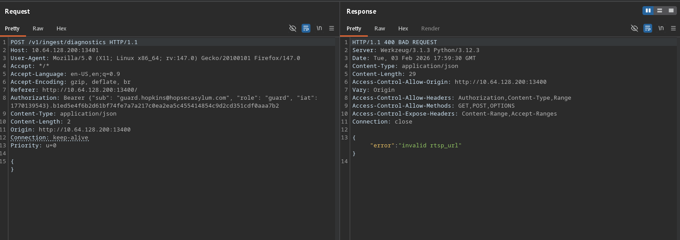Switch to Raw tab in Request
The width and height of the screenshot is (680, 240).
pos(38,28)
